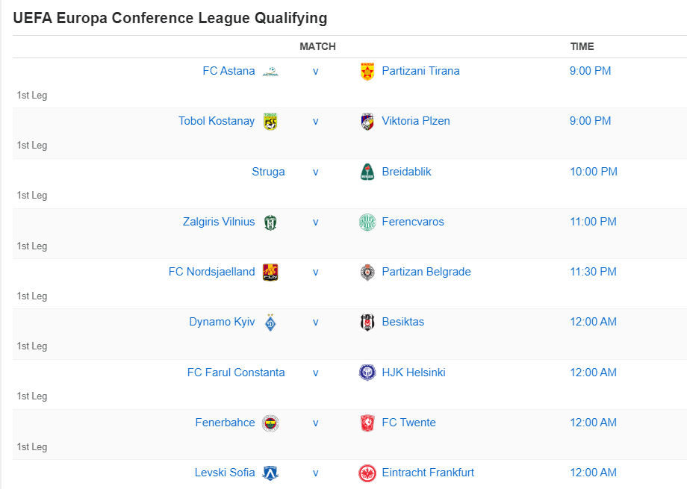687x489 pixels.
Task: Click the Eintracht Frankfurt badge
Action: tap(367, 473)
